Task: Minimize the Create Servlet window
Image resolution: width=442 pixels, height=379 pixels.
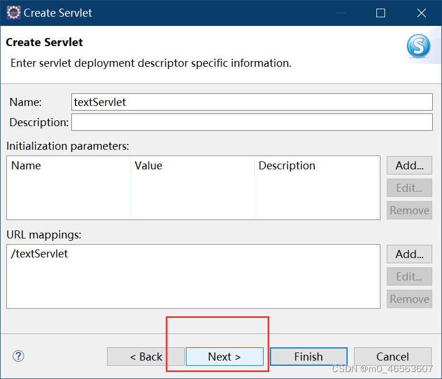Action: [x=340, y=13]
